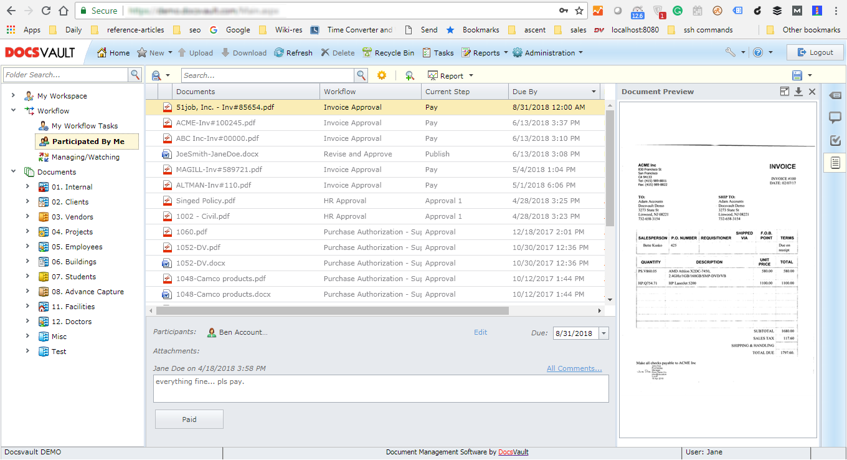This screenshot has width=847, height=460.
Task: Click the orange gear icon beside search
Action: pos(382,75)
